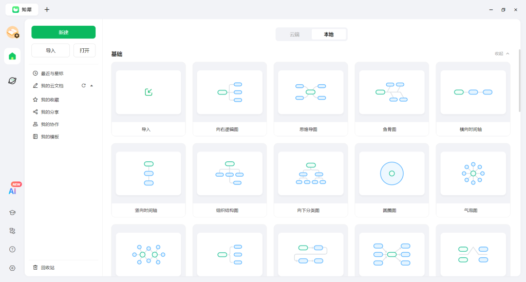
Task: Collapse the 我的云文档 tree arrow
Action: pos(91,86)
